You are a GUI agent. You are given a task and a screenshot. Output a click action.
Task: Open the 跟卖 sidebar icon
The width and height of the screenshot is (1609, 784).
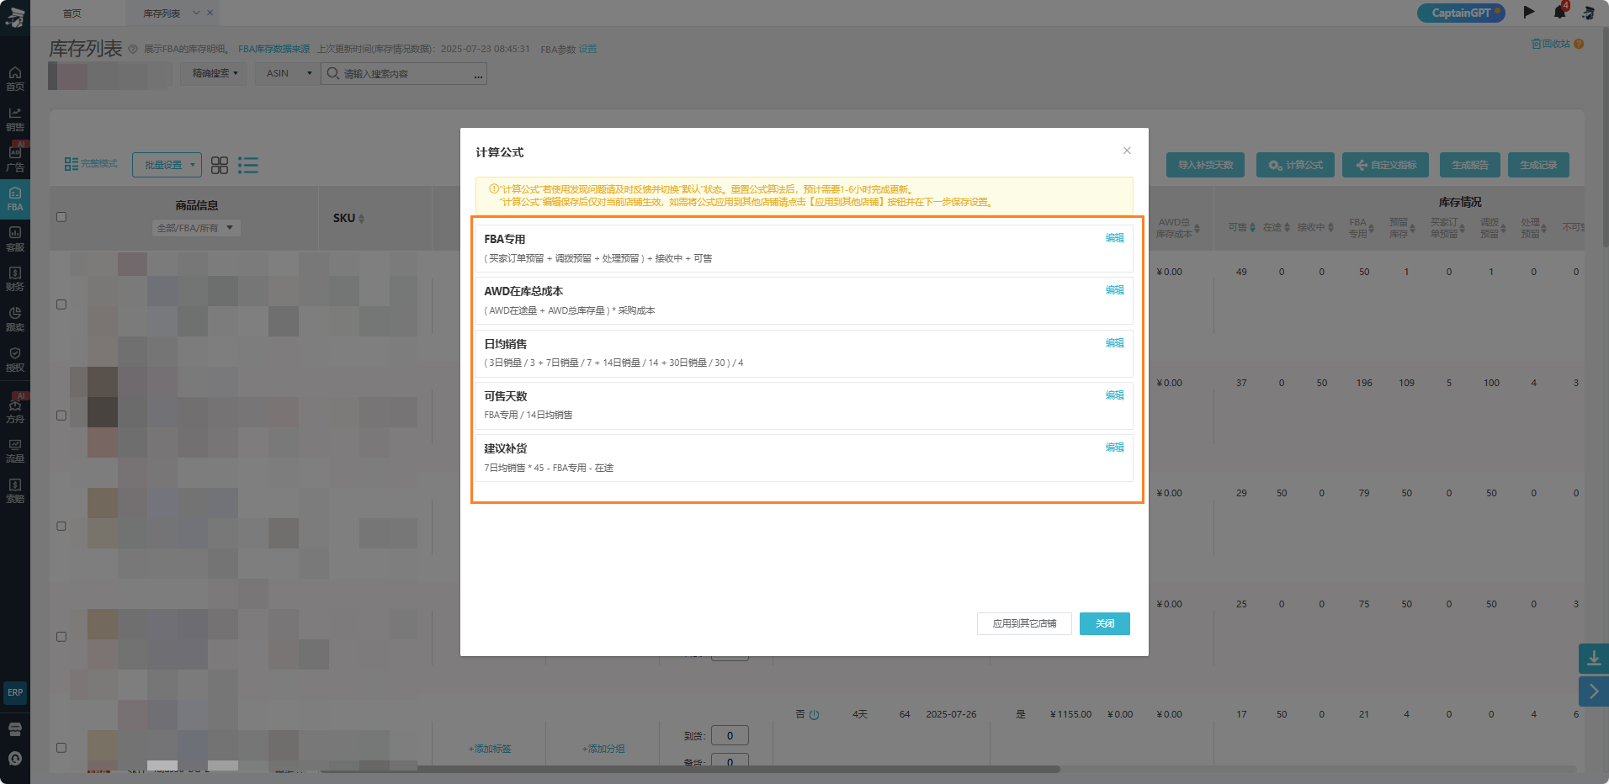[x=15, y=319]
